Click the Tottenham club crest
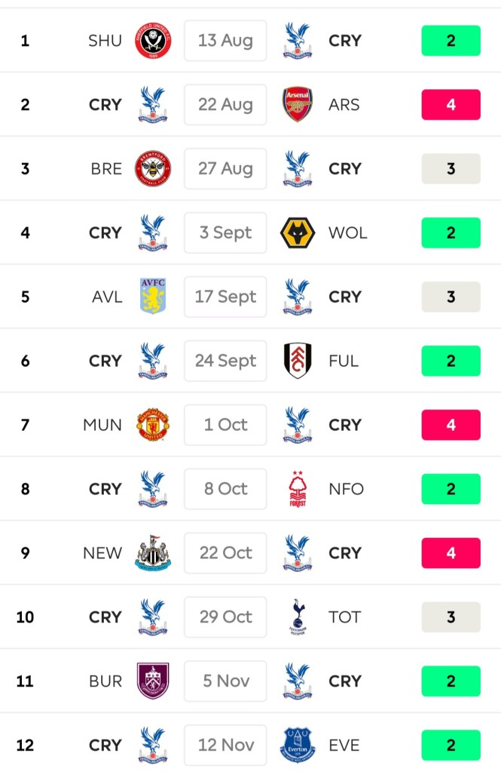 click(x=298, y=617)
